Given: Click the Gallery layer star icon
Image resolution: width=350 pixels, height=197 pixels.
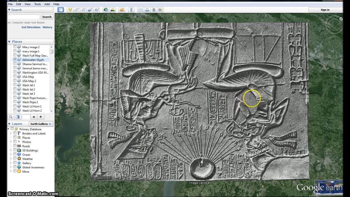Looking at the screenshot, I should (x=19, y=163).
